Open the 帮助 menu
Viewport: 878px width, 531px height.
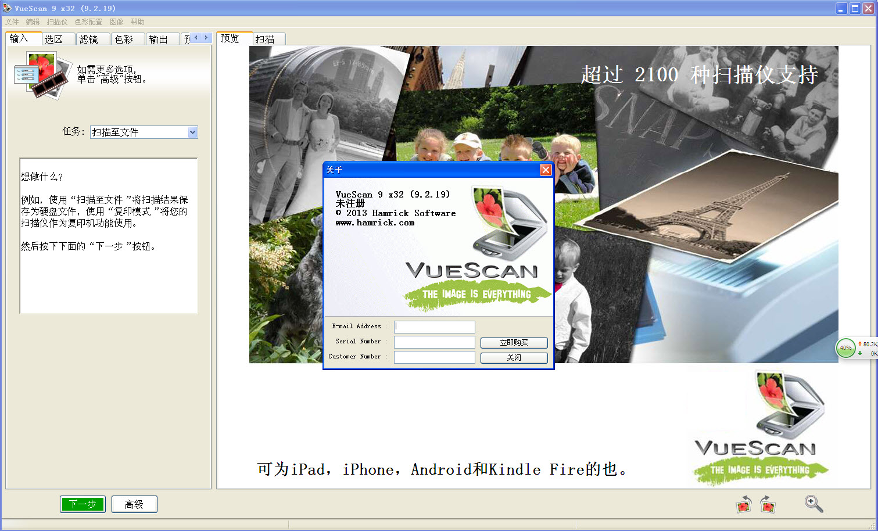(x=138, y=22)
